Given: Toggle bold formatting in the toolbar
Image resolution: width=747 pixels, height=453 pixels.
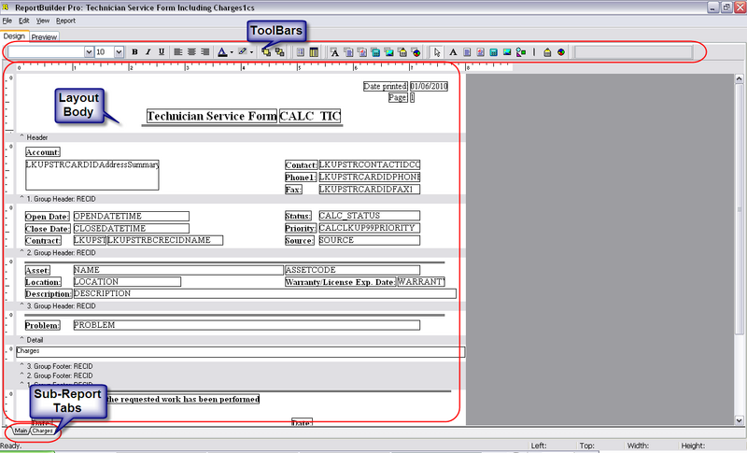Looking at the screenshot, I should (134, 52).
